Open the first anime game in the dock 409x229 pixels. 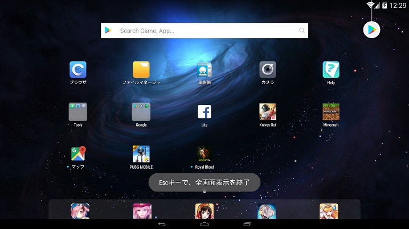point(79,211)
